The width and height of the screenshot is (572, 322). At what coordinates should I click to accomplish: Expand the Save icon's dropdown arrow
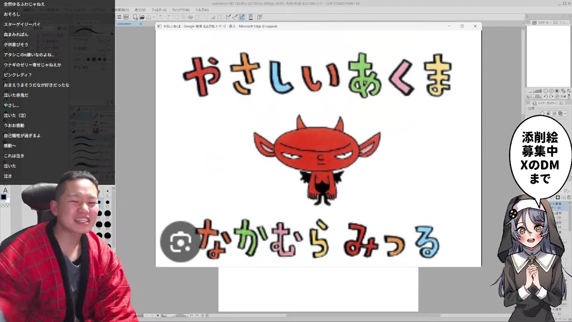pos(154,17)
